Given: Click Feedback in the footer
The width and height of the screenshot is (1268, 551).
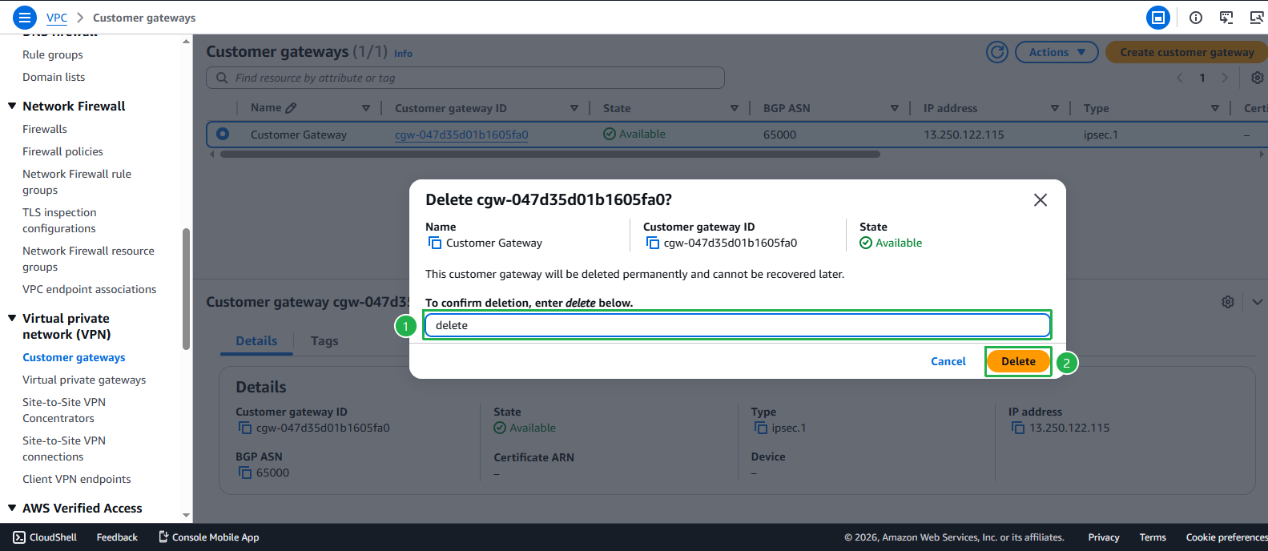Looking at the screenshot, I should pos(117,537).
